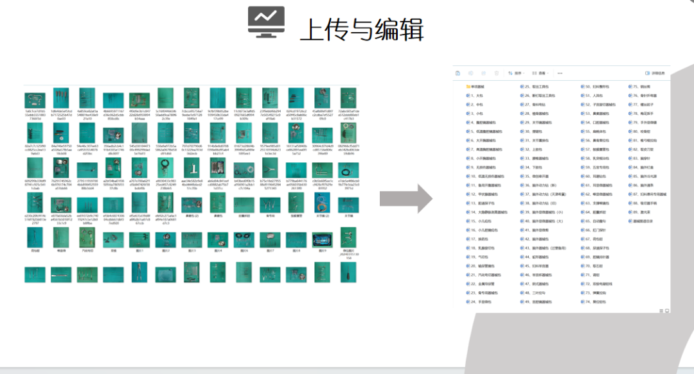Click the file icon numbered 75

tap(630, 87)
